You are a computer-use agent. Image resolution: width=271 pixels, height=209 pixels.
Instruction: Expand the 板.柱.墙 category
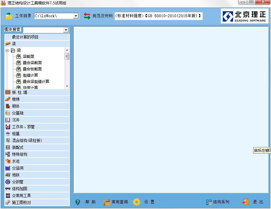click(x=37, y=92)
